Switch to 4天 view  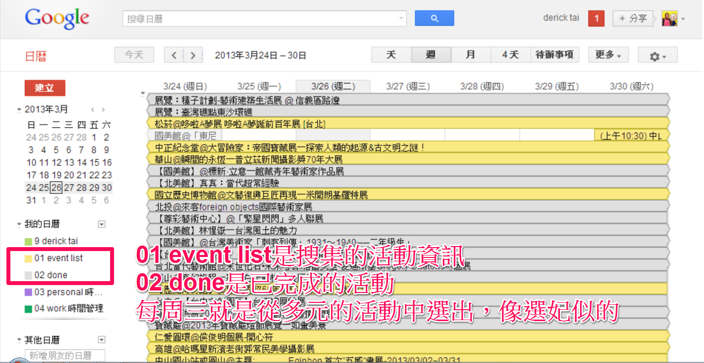pos(510,55)
